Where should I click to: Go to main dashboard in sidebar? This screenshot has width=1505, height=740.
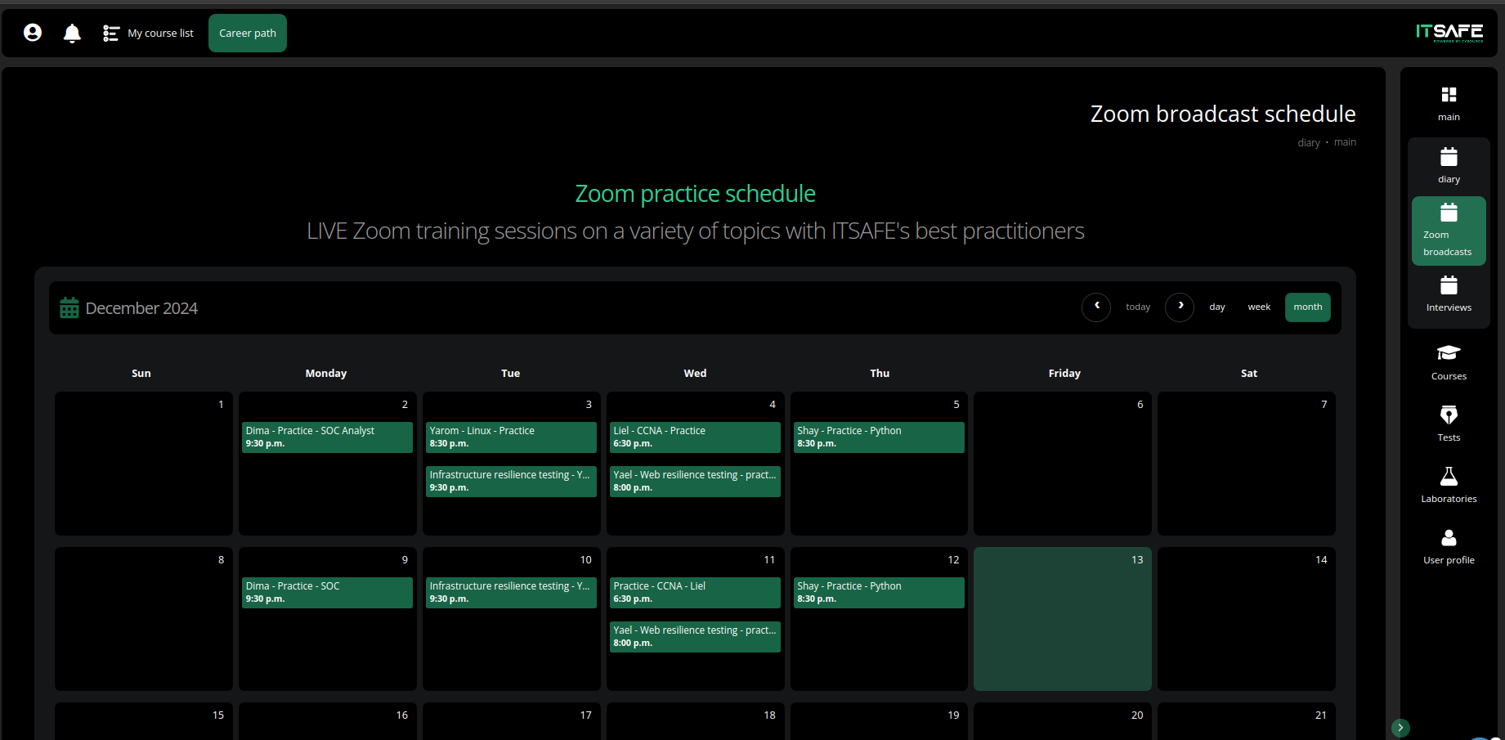(1449, 103)
